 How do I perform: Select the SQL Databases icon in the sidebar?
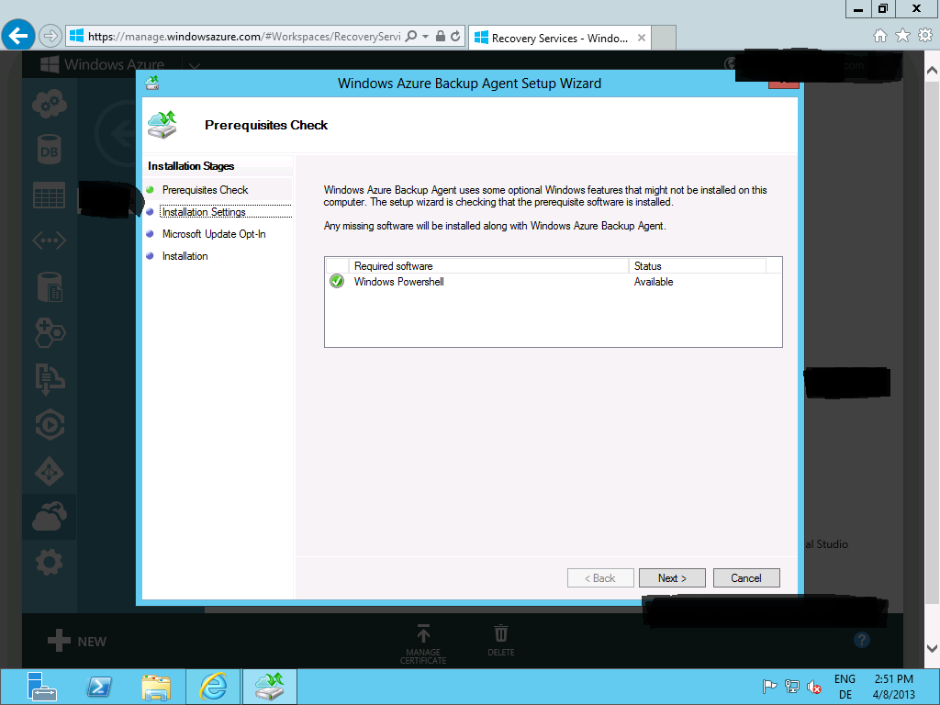pyautogui.click(x=48, y=149)
